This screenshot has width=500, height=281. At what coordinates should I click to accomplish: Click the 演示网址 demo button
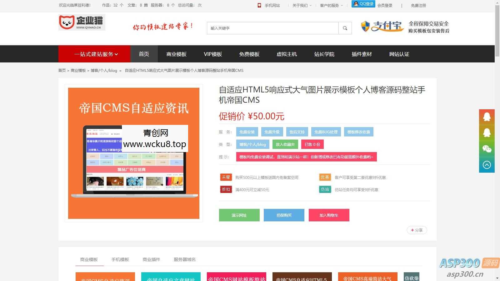coord(239,215)
